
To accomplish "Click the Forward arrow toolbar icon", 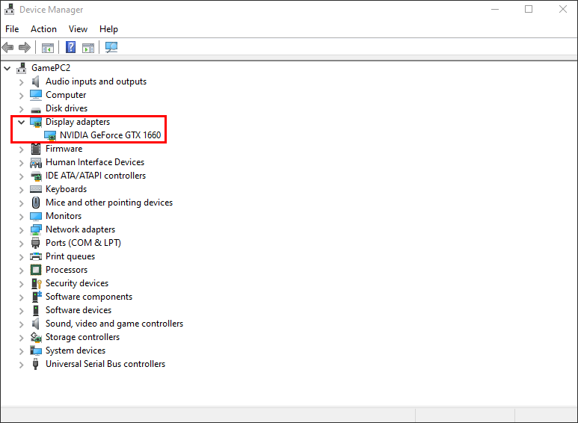I will click(x=25, y=47).
